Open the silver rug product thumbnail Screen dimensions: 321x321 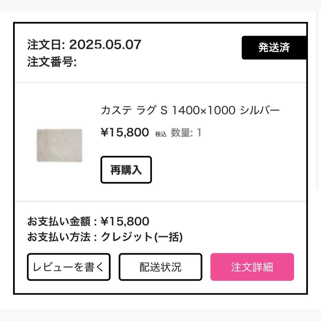[59, 145]
